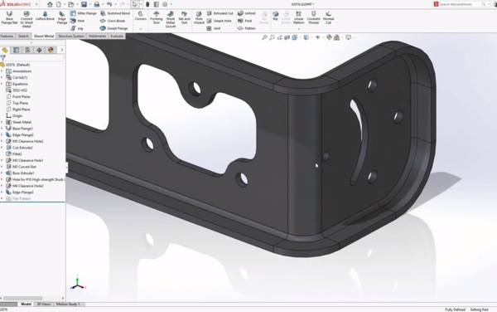
Task: Open the ConfigurationManager tab in the side panel
Action: click(27, 50)
